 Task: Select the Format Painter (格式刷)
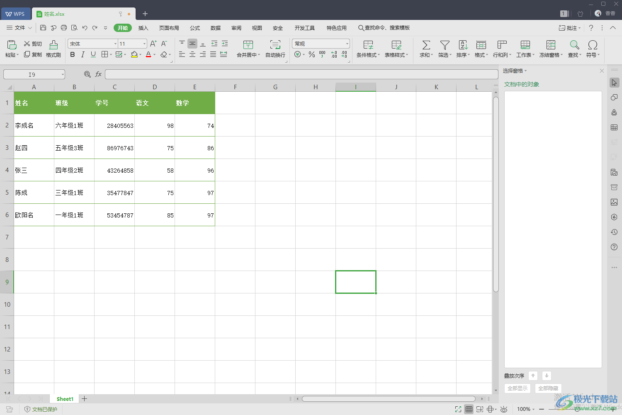click(53, 49)
